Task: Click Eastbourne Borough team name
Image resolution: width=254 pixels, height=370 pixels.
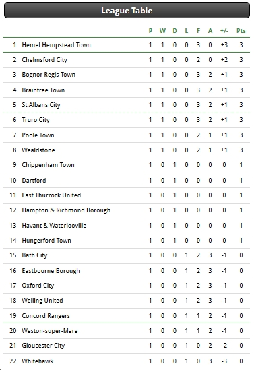Action: [51, 271]
